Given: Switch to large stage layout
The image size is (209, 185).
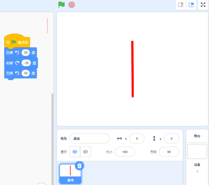Looking at the screenshot, I should point(191,5).
